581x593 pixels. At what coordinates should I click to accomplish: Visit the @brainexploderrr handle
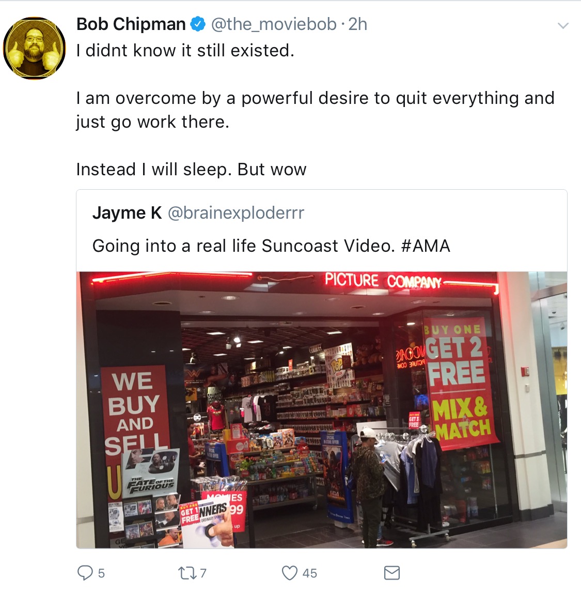pos(236,213)
